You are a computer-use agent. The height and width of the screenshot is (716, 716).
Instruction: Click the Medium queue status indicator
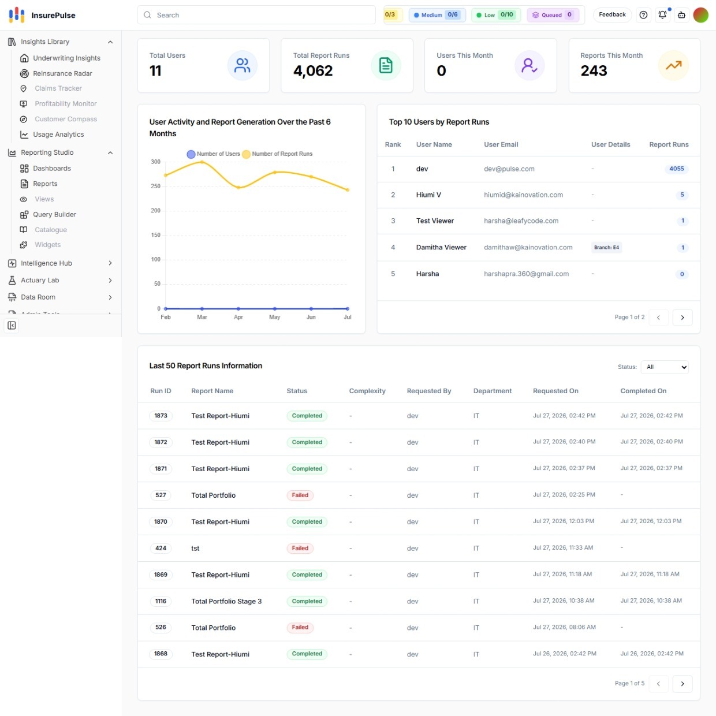438,15
